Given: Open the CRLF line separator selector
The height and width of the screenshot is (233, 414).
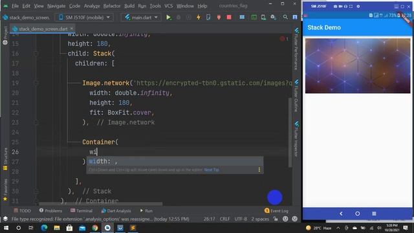Looking at the screenshot, I should click(224, 219).
